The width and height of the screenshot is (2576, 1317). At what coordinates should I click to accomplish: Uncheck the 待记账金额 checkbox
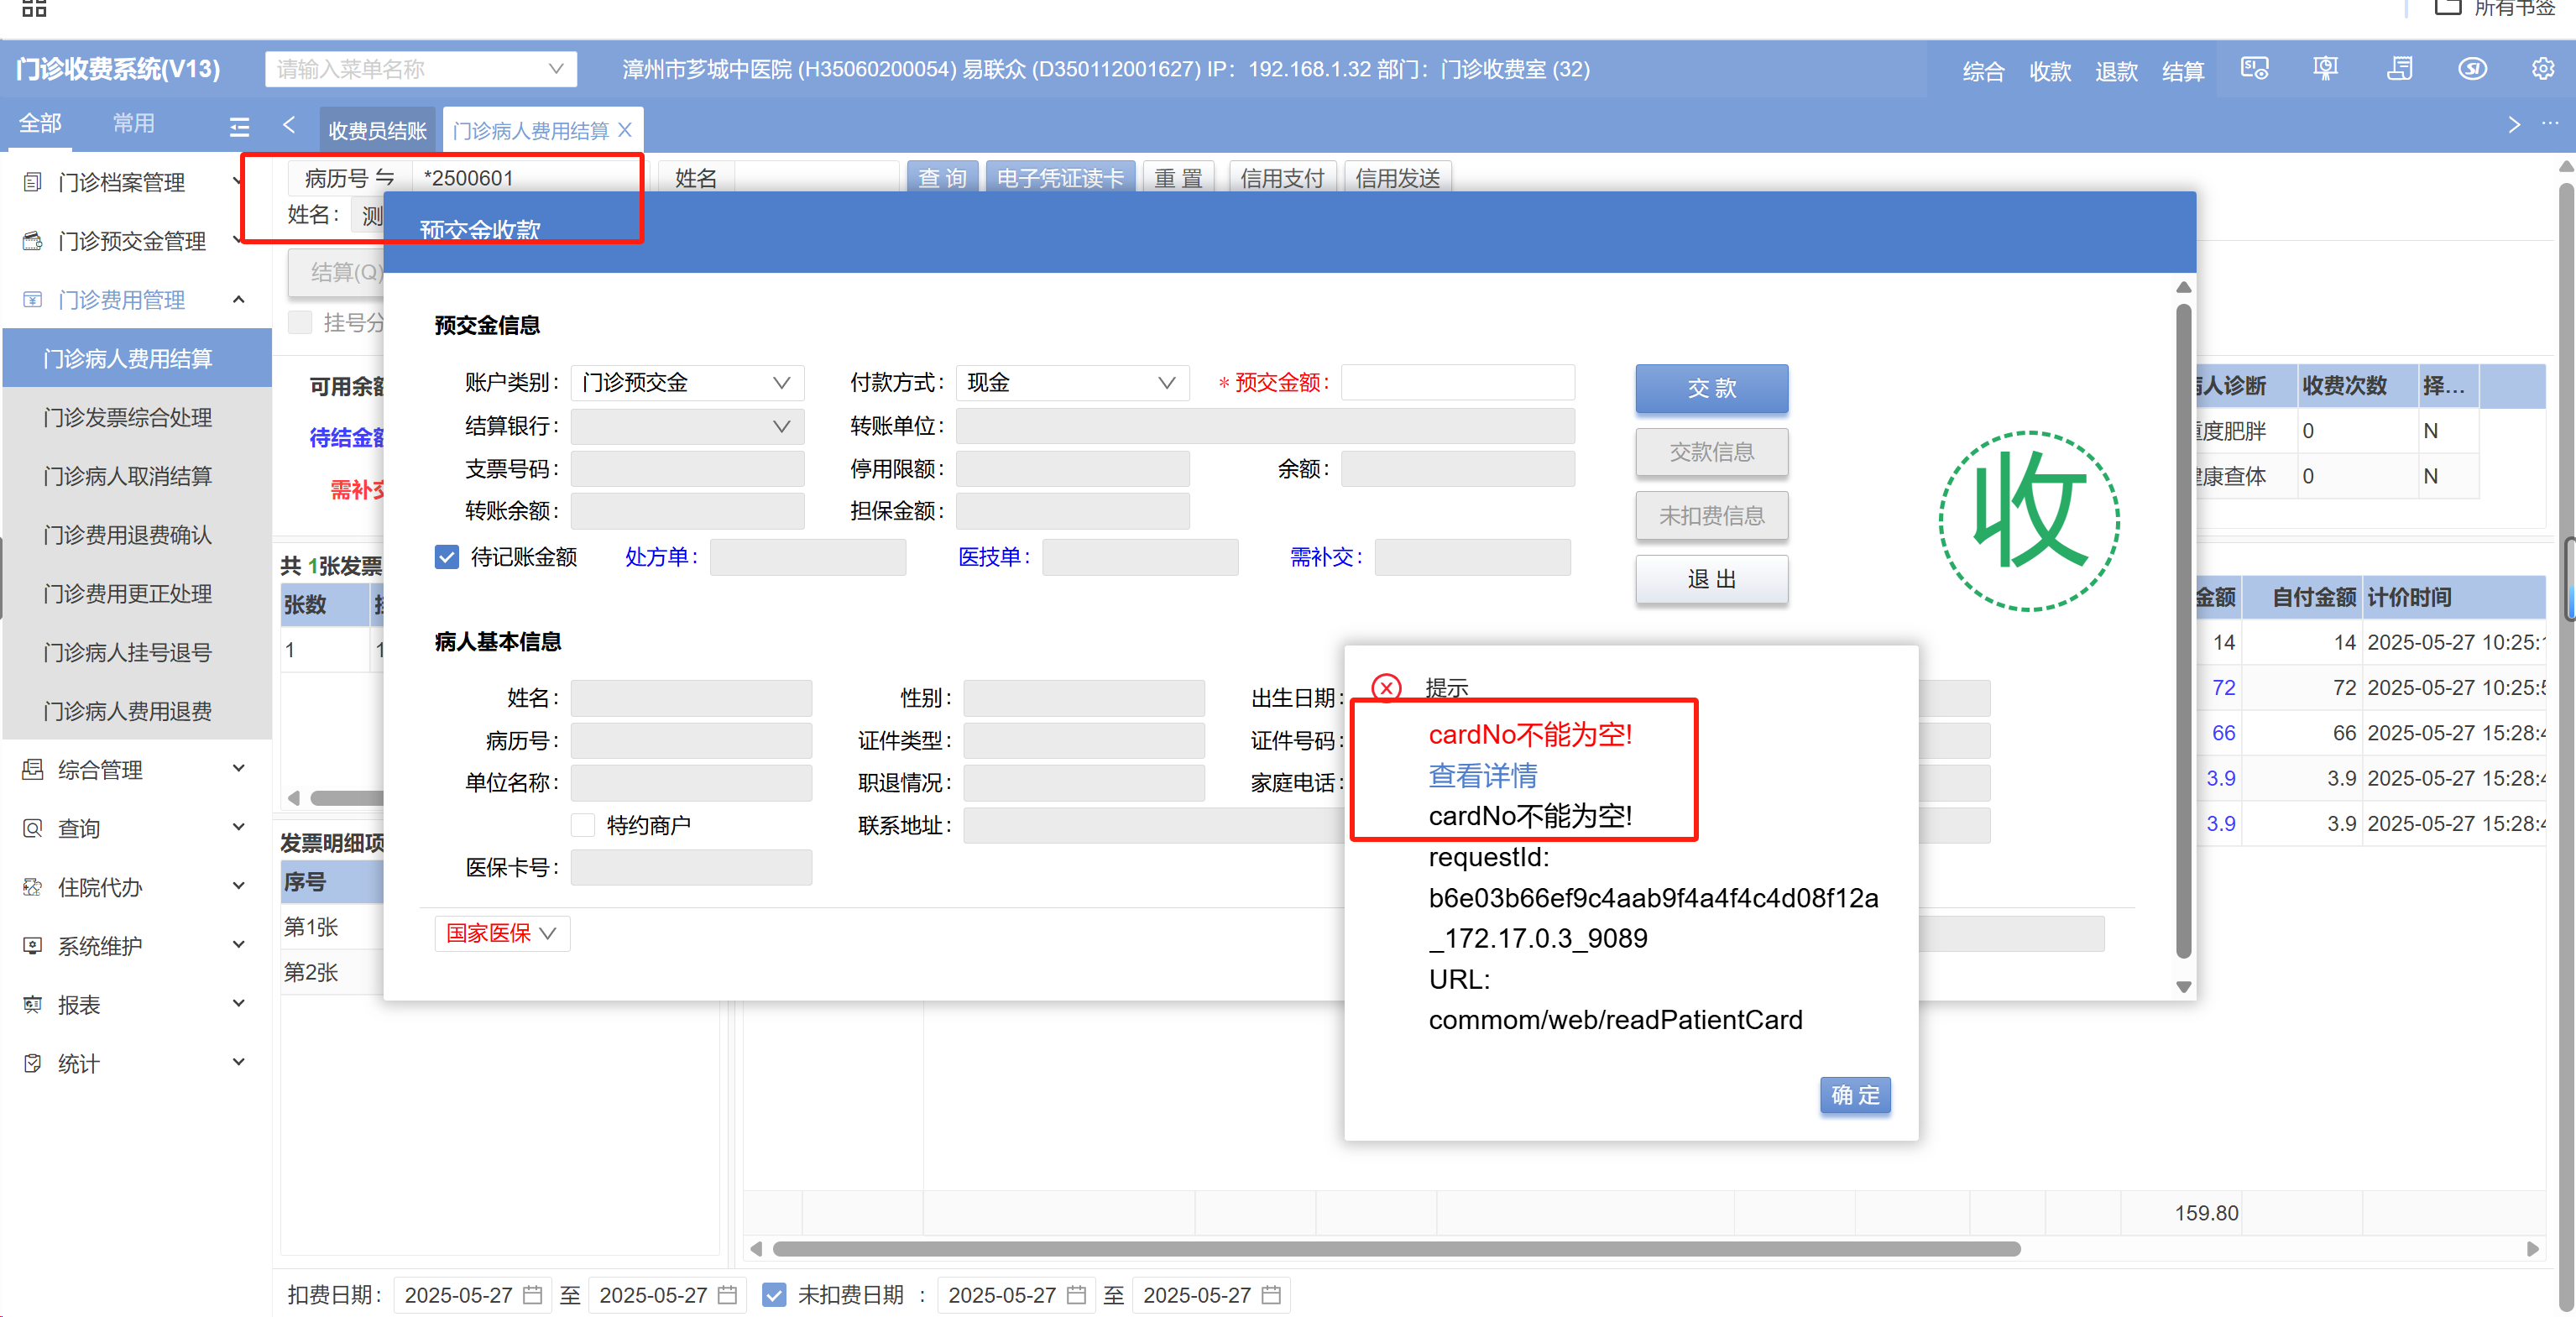447,557
